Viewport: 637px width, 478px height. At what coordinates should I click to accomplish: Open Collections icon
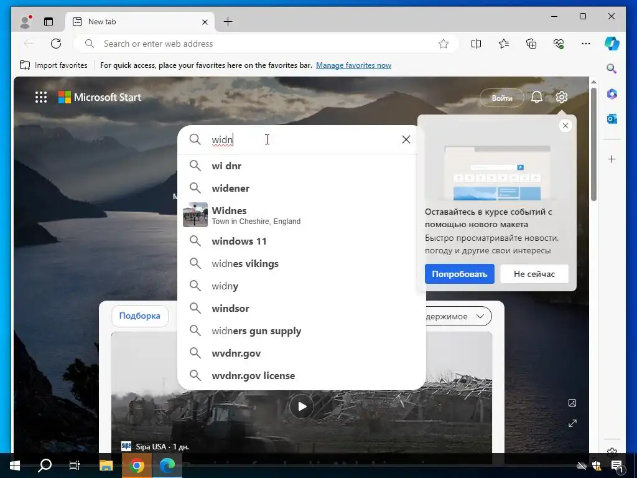point(531,44)
